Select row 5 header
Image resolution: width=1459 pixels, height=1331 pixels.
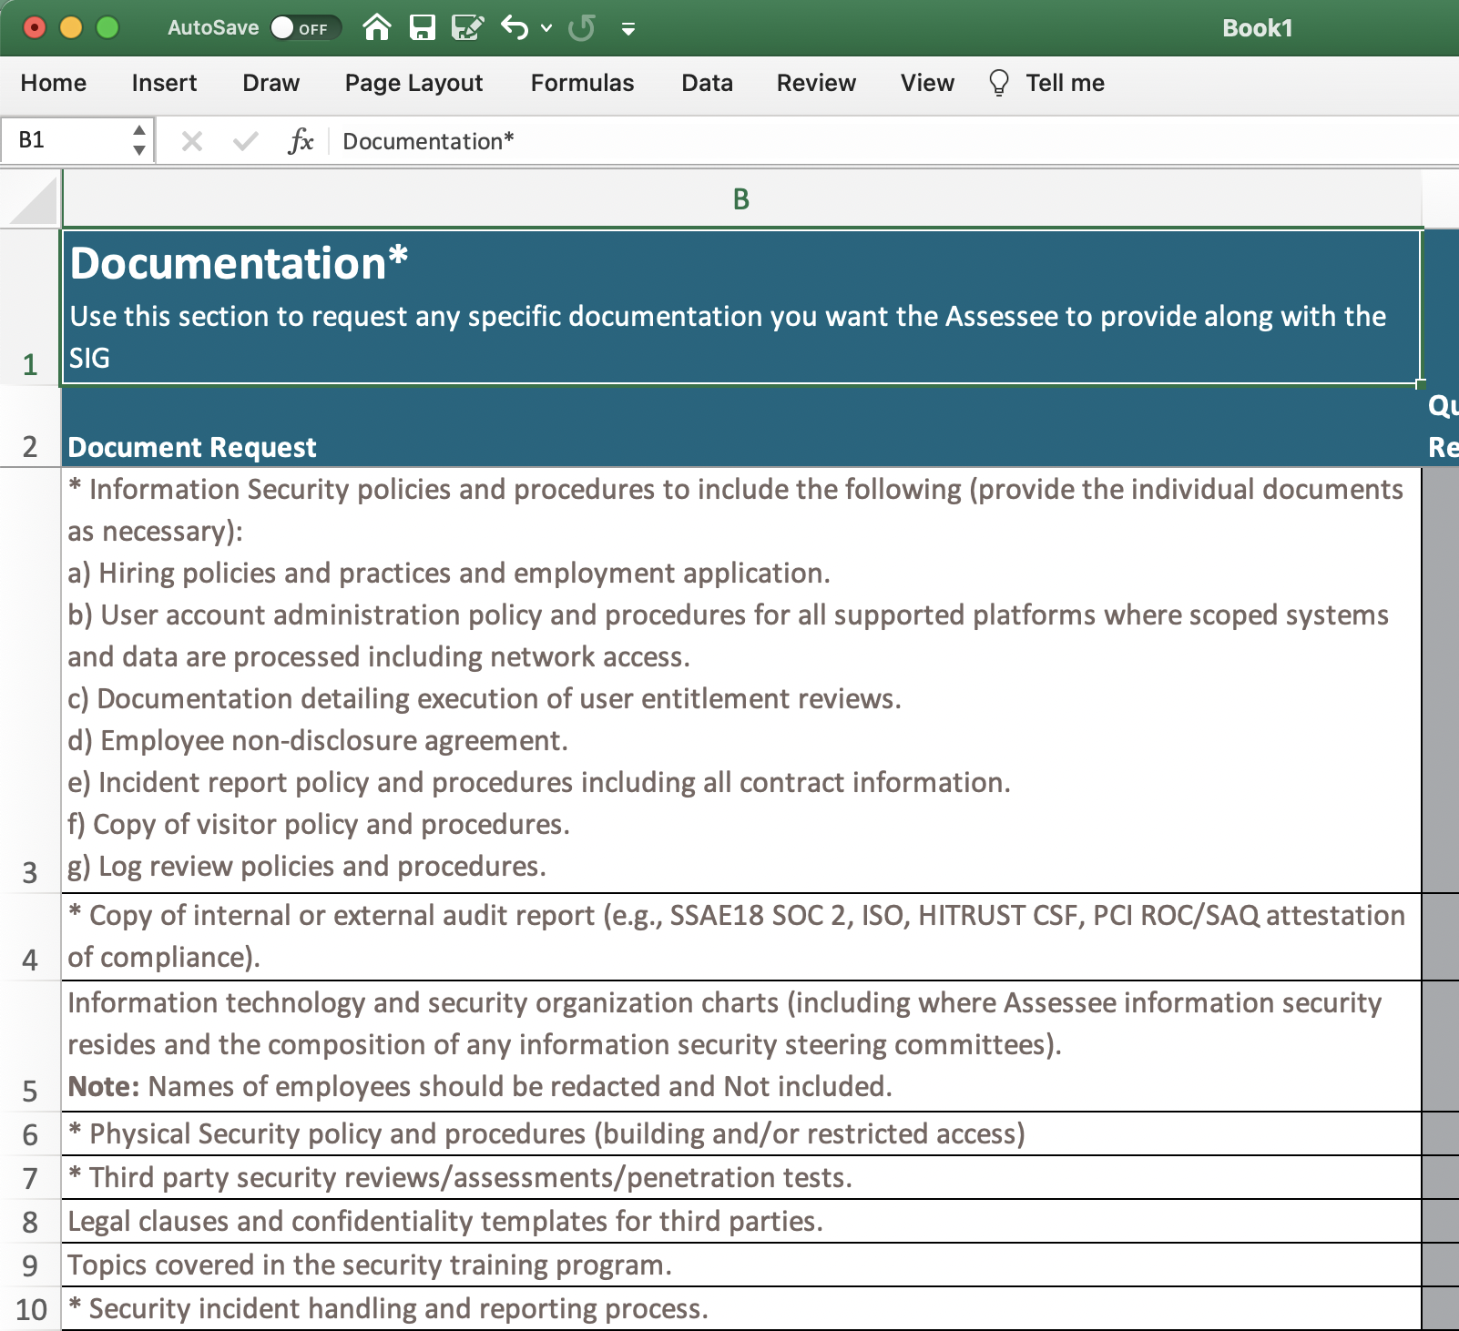click(30, 1046)
